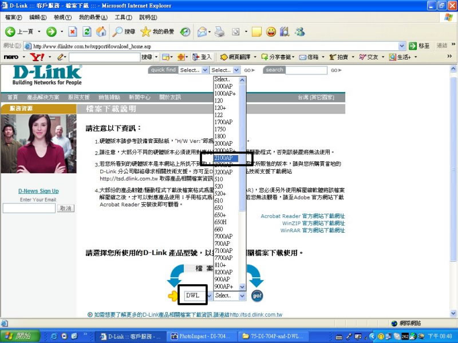Click the Mail envelope toolbar icon
The image size is (458, 343).
coord(202,31)
